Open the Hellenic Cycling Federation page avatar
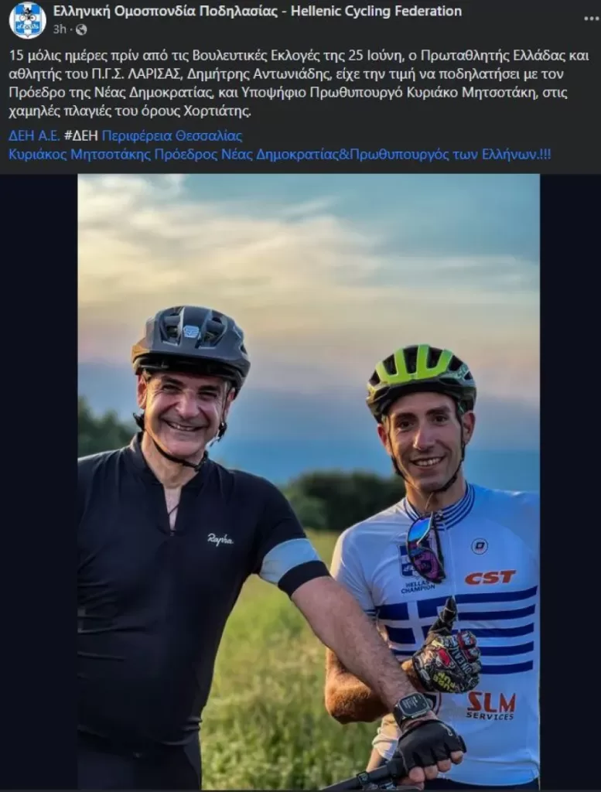 click(27, 20)
